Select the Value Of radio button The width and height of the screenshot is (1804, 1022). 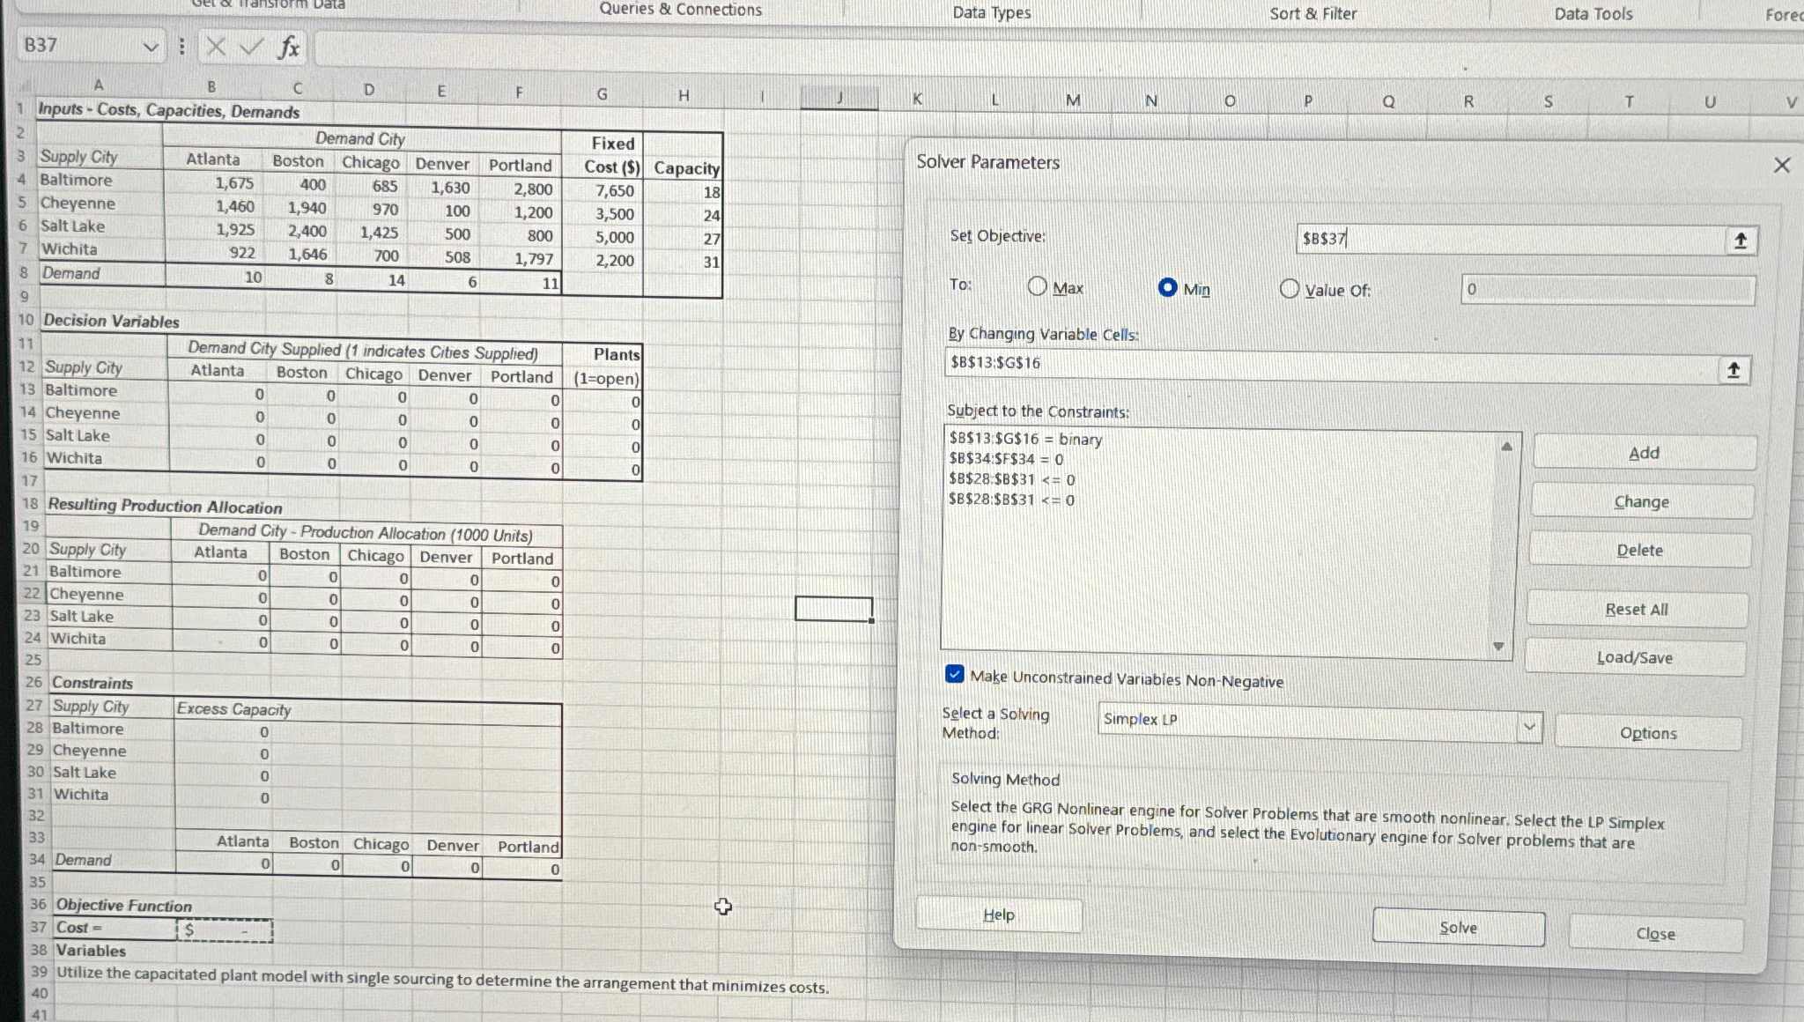1290,289
